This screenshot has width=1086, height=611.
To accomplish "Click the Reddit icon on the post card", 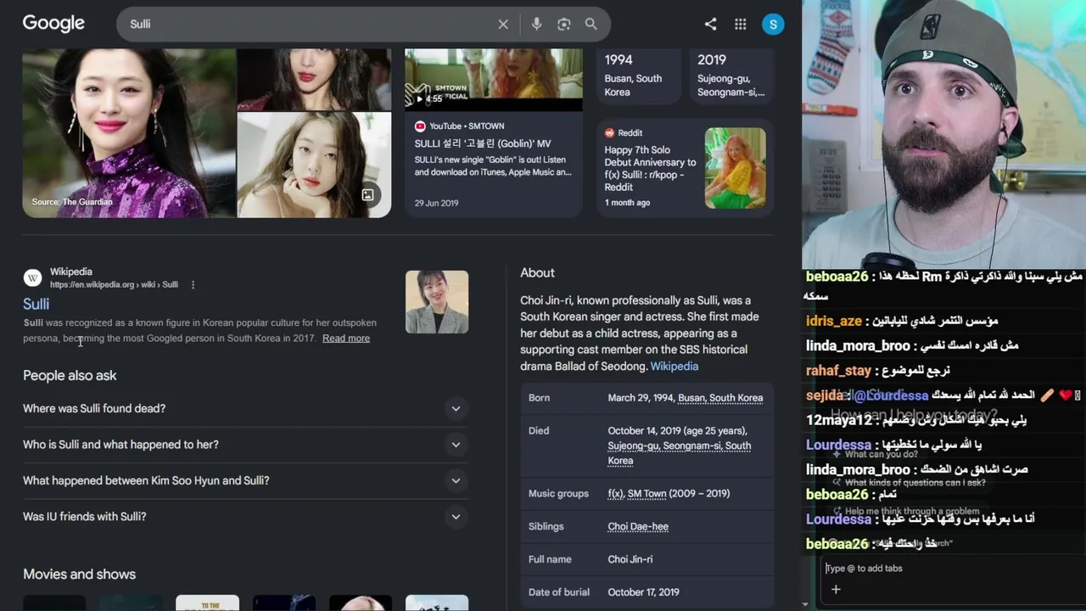I will [x=609, y=133].
